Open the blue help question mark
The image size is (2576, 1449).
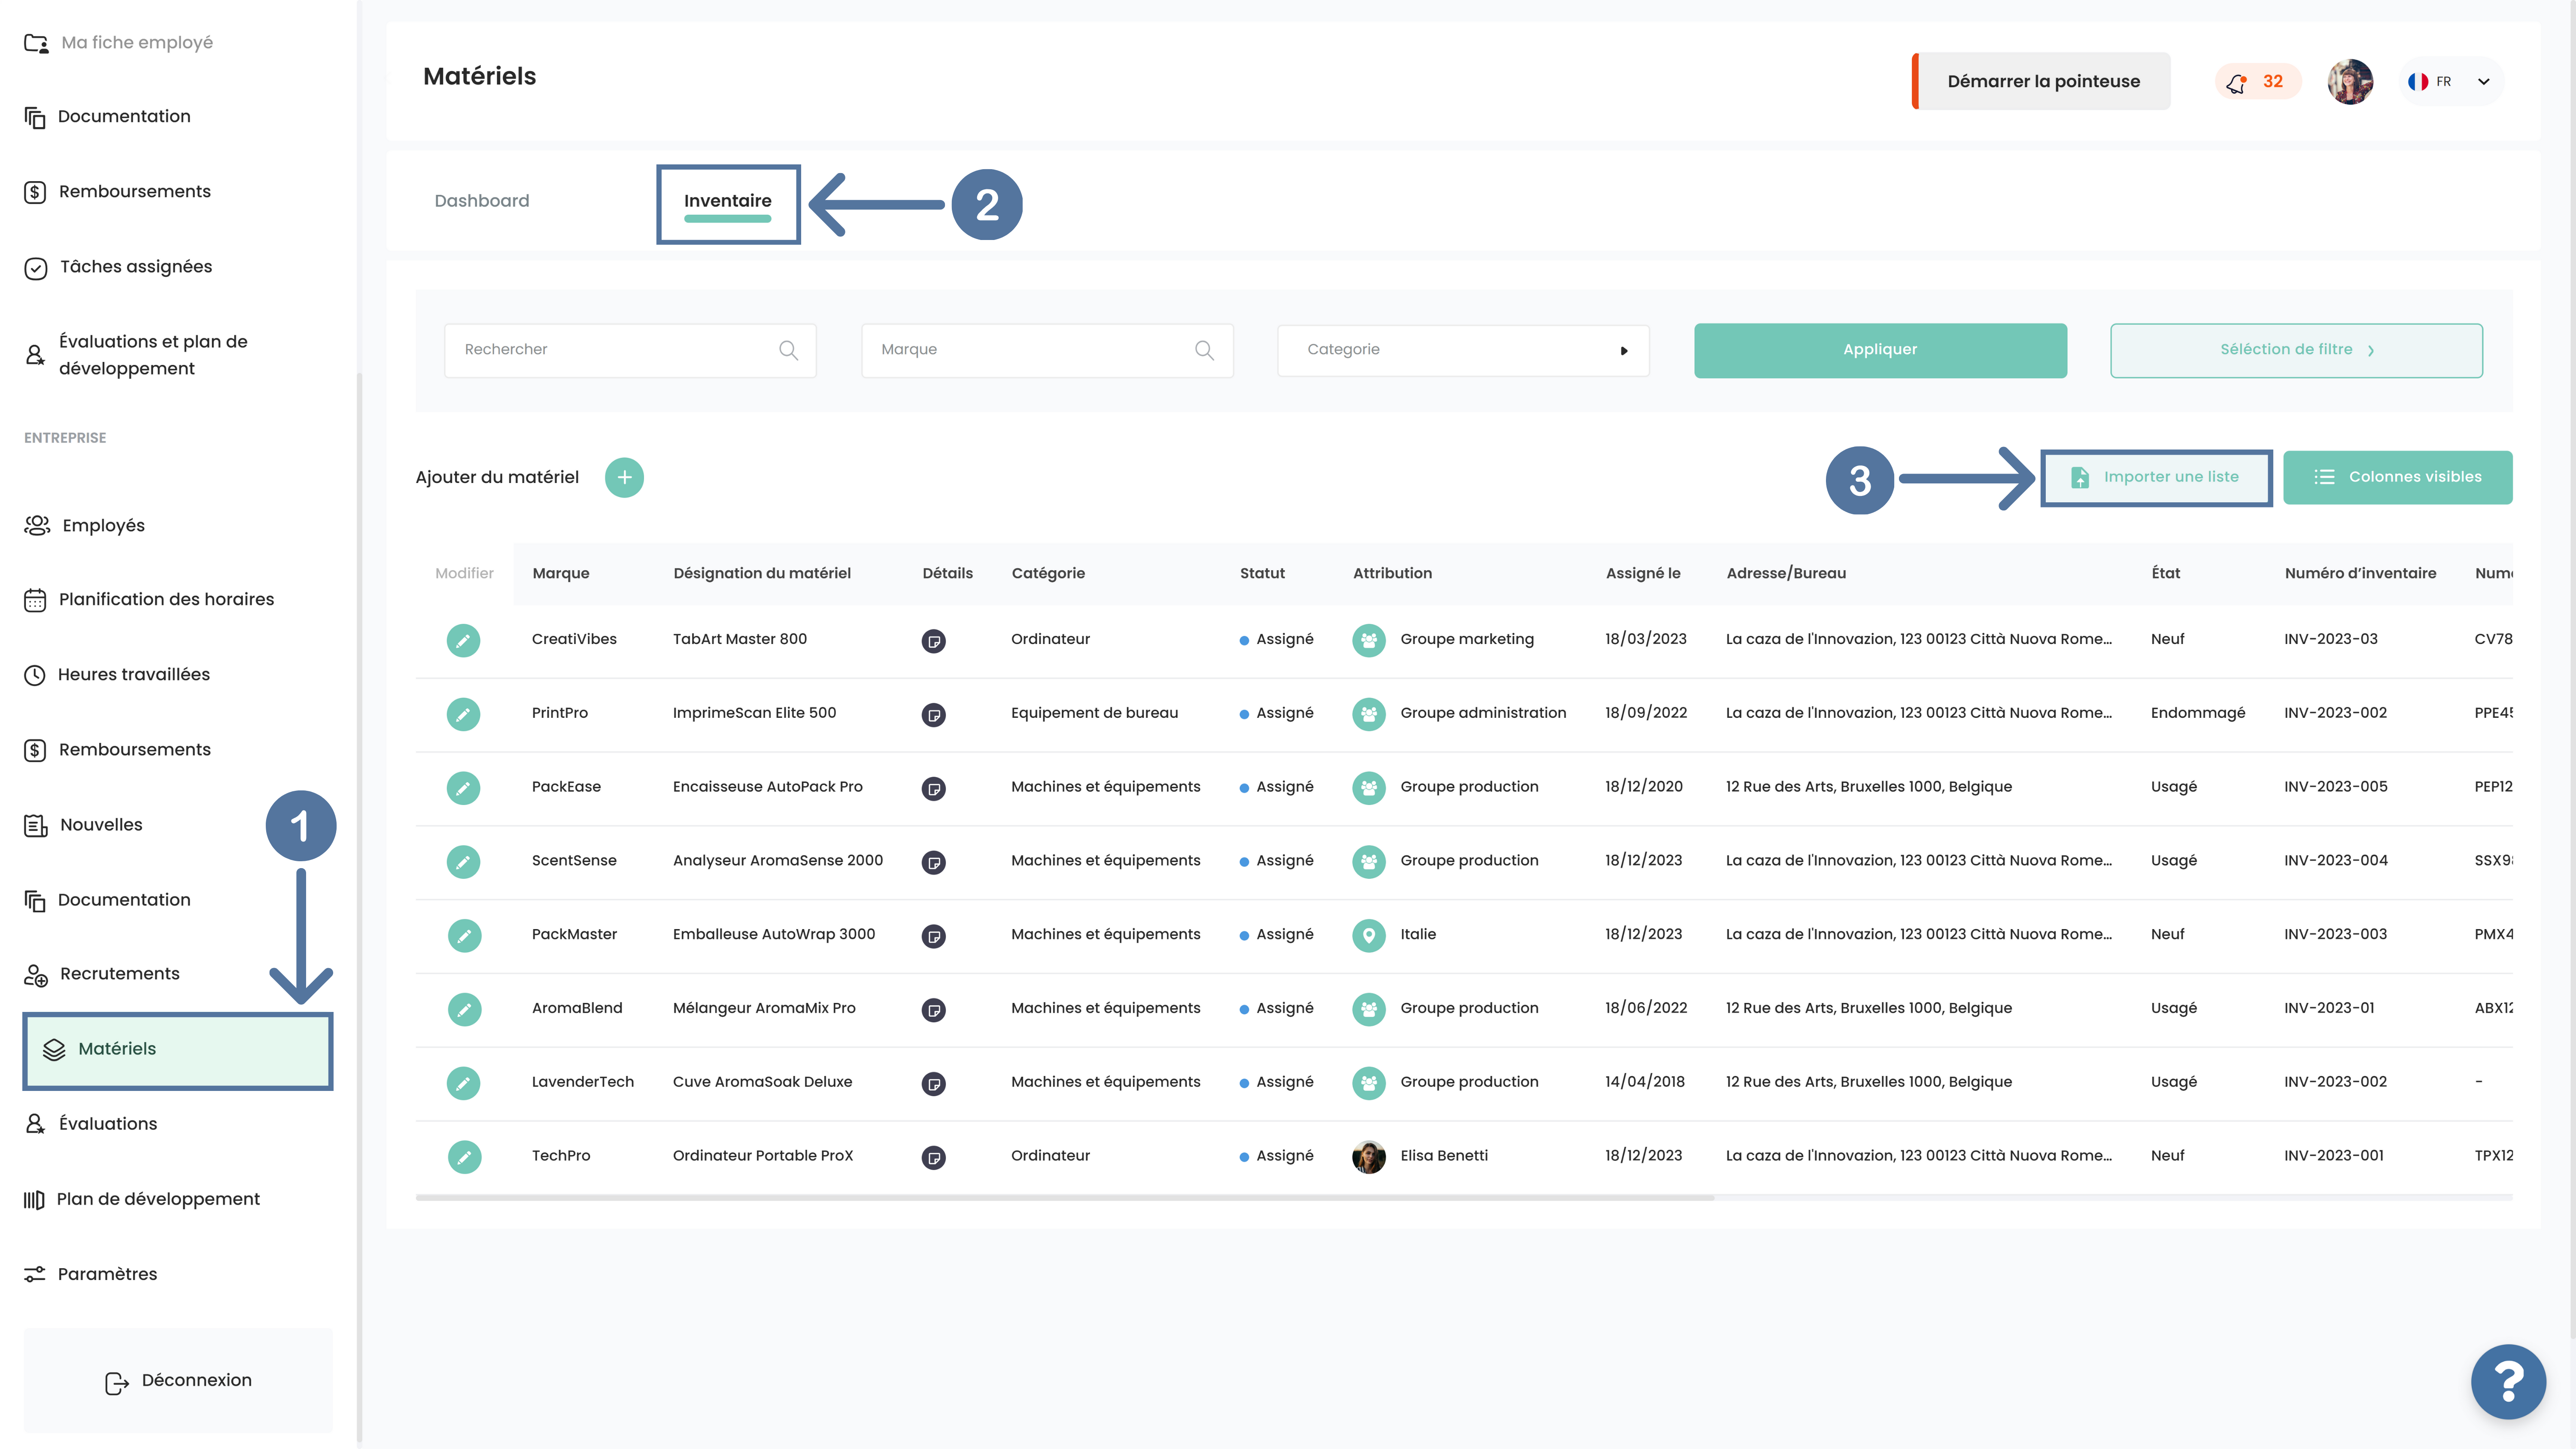2508,1381
